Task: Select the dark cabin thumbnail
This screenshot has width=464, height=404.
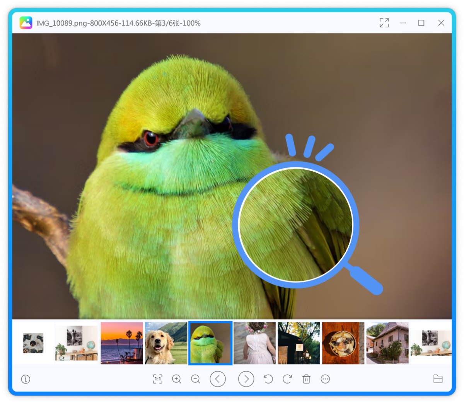Action: pos(299,343)
